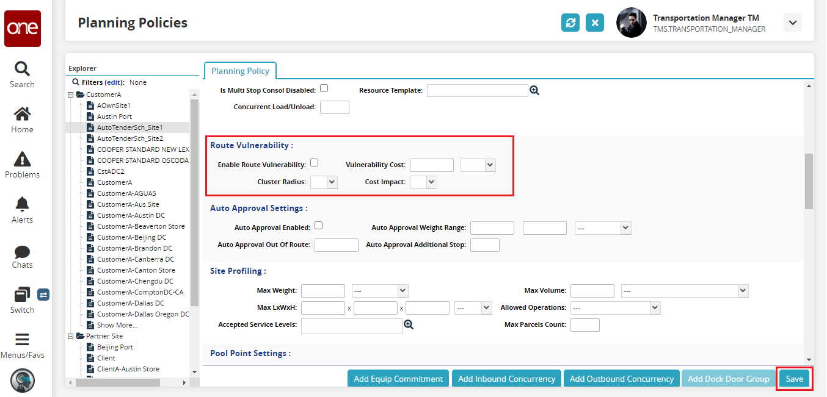Click Add Inbound Concurrency button

point(506,379)
